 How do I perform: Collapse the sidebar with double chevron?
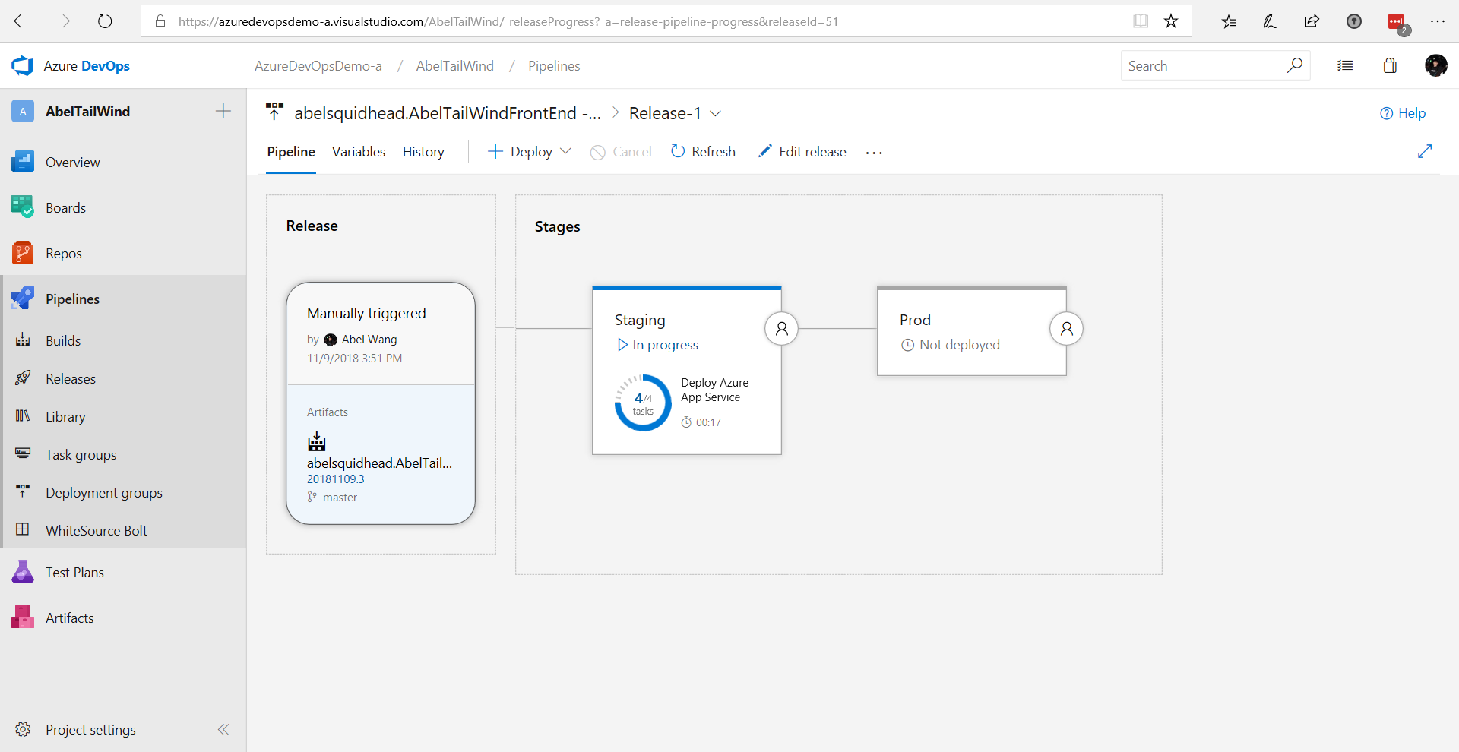pyautogui.click(x=223, y=729)
